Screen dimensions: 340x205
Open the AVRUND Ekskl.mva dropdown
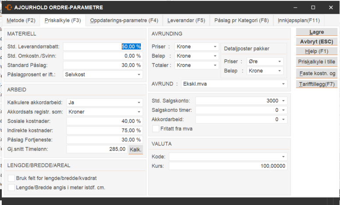(x=284, y=83)
